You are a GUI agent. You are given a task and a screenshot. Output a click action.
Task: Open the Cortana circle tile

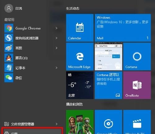point(137,56)
